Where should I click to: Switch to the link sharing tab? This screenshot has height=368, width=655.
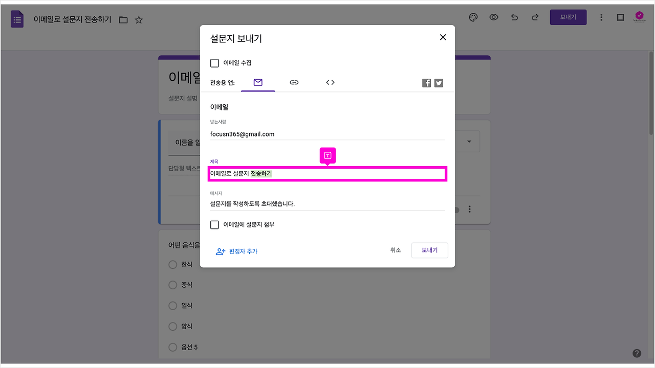294,82
